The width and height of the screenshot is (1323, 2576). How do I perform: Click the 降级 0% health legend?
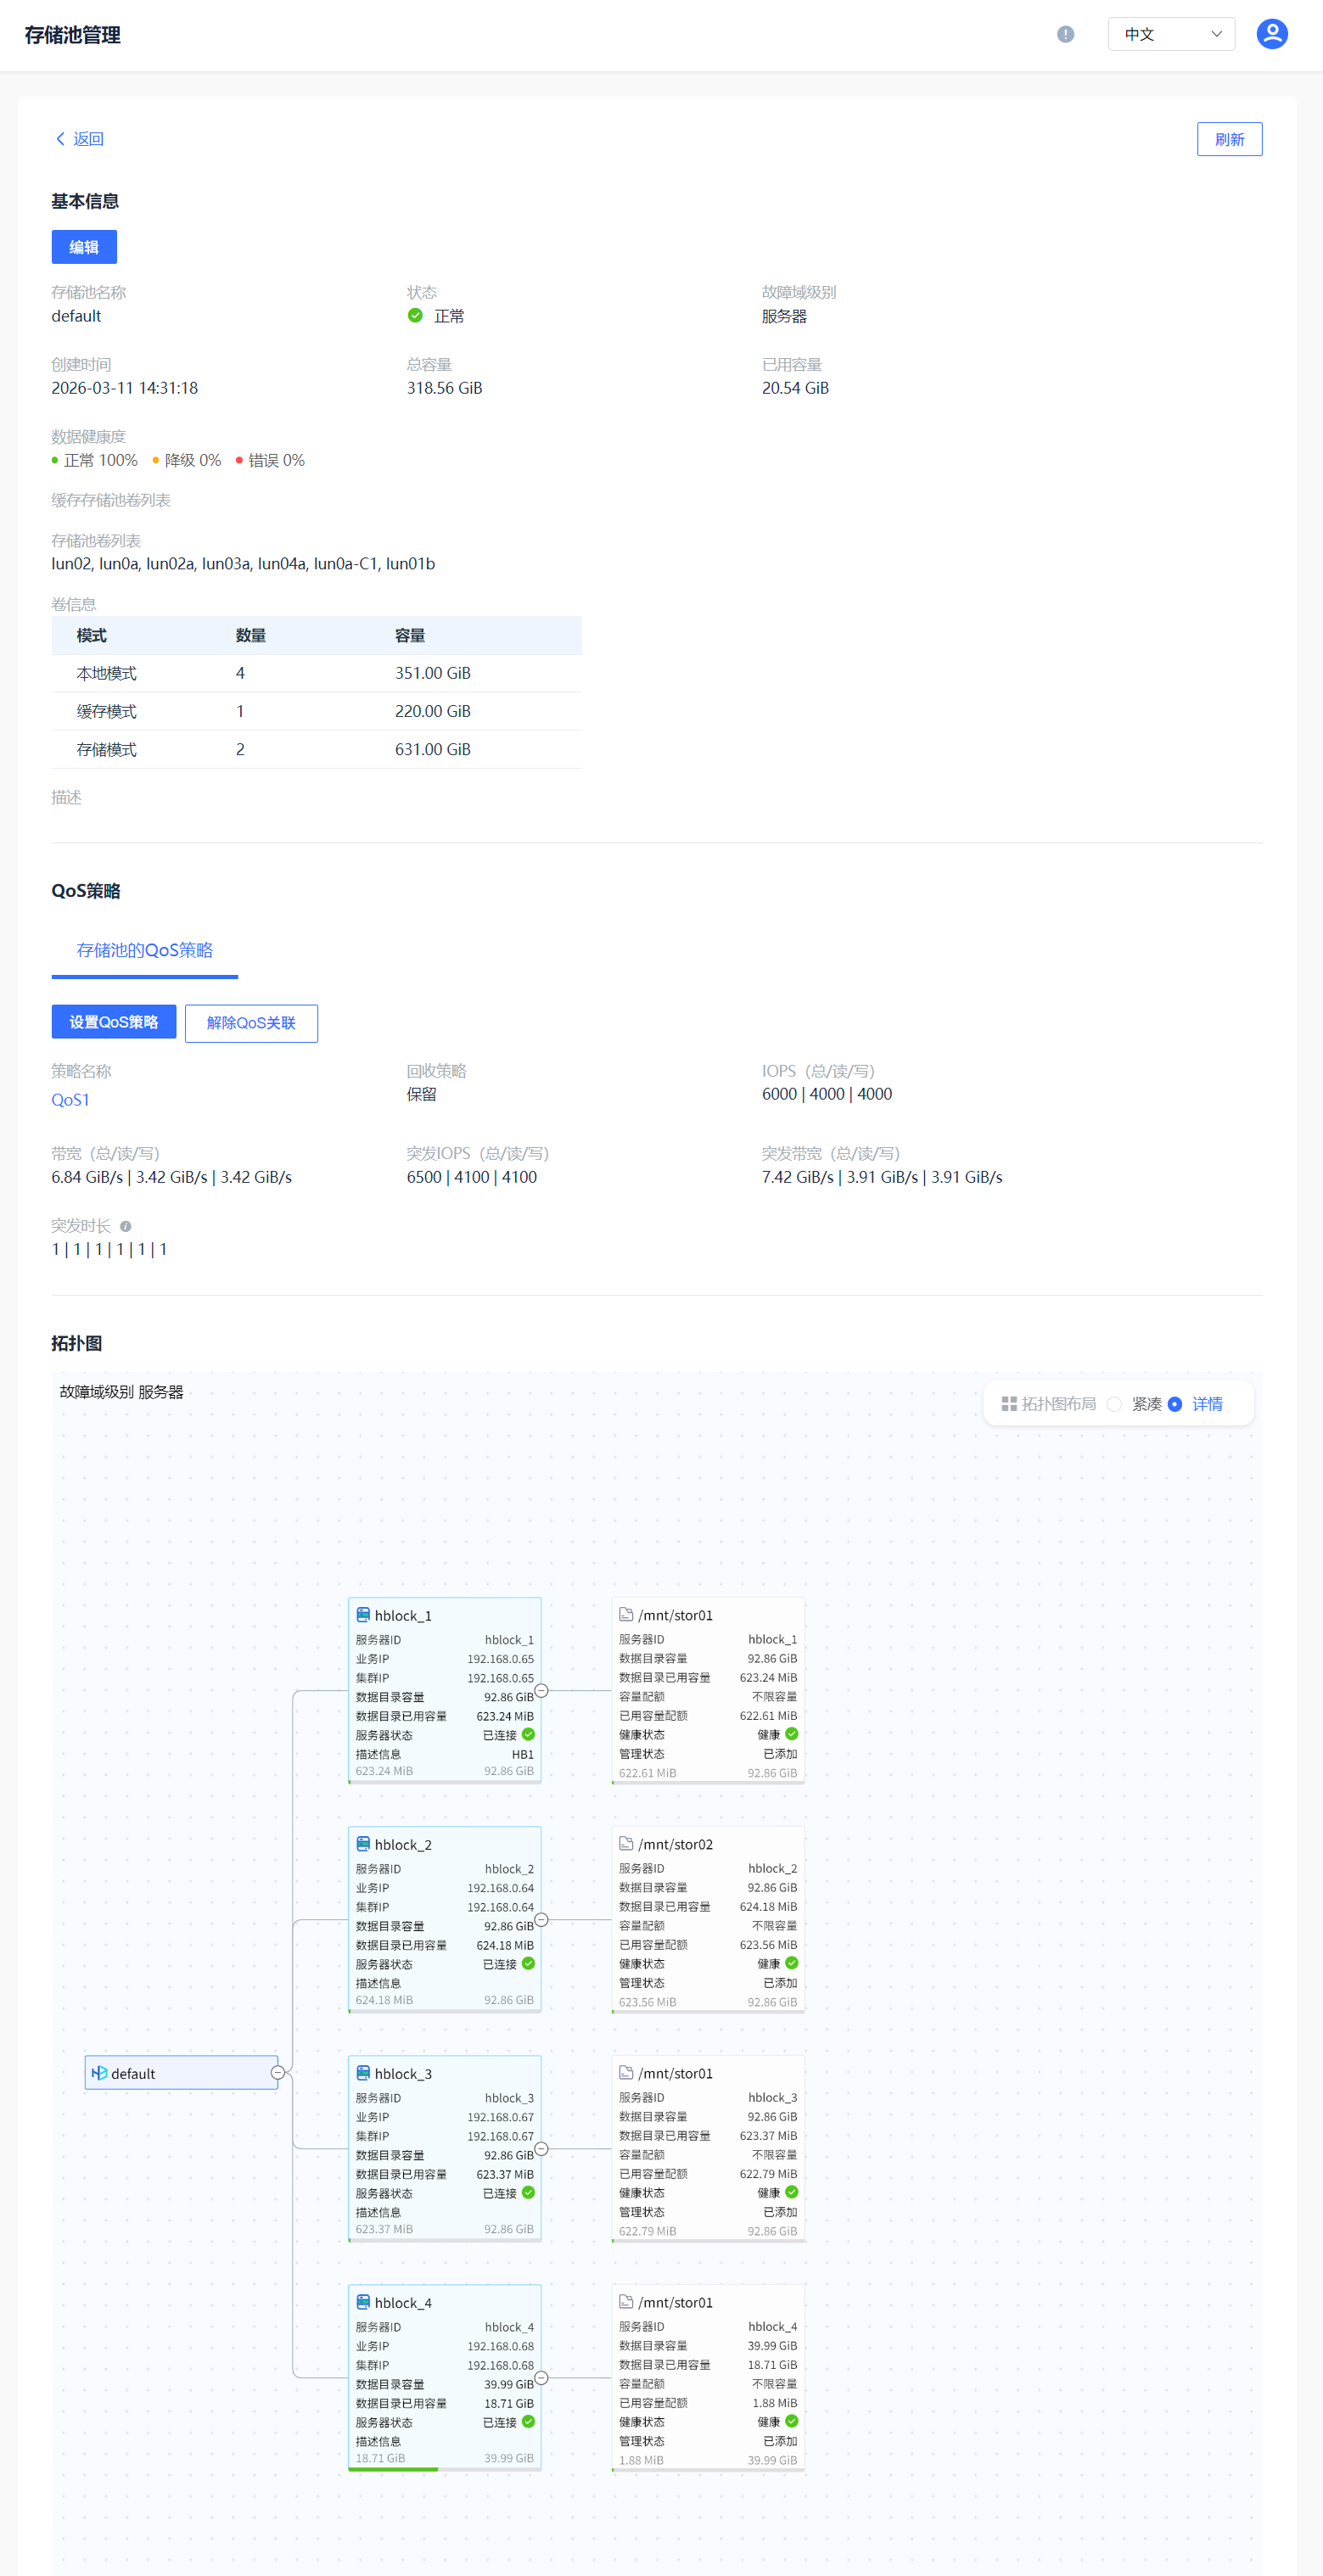point(187,460)
